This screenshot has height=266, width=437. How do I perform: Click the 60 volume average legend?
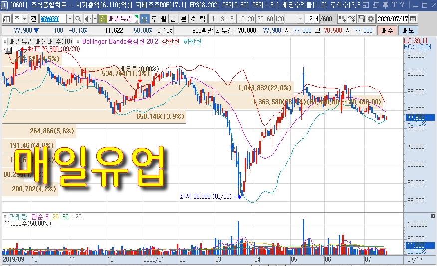(65, 217)
